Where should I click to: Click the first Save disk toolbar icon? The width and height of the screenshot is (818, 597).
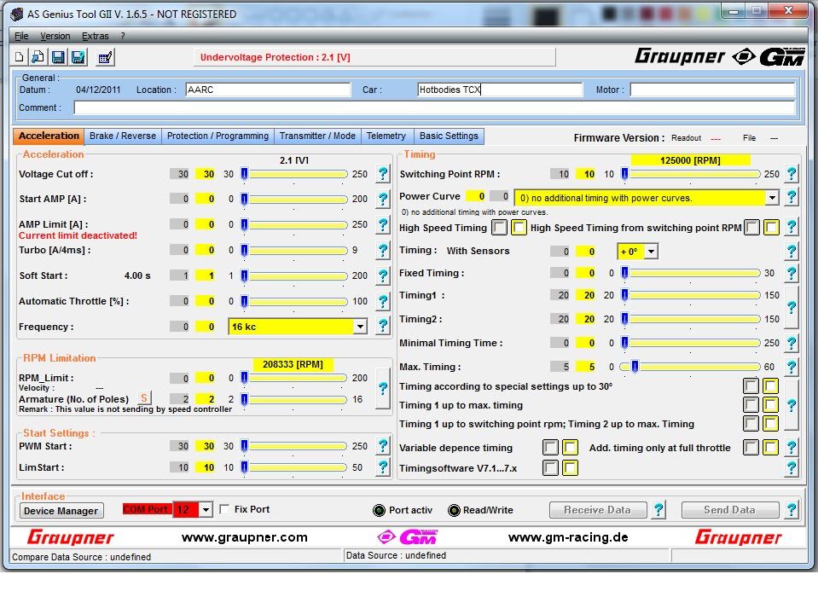[x=58, y=57]
